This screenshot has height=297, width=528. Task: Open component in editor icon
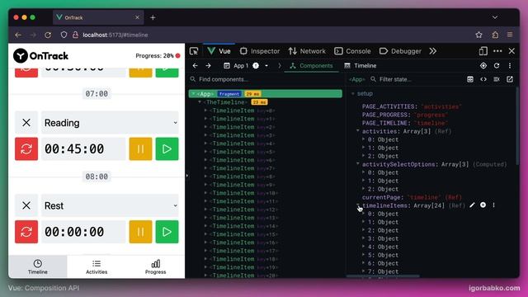(510, 79)
